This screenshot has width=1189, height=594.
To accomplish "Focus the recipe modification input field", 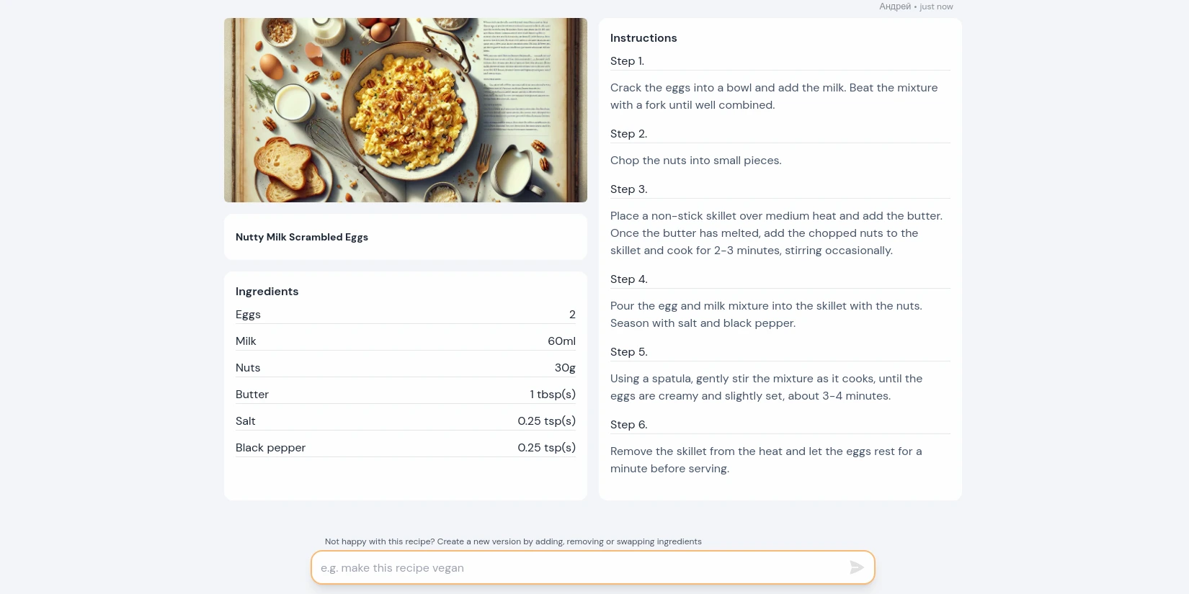I will point(576,568).
